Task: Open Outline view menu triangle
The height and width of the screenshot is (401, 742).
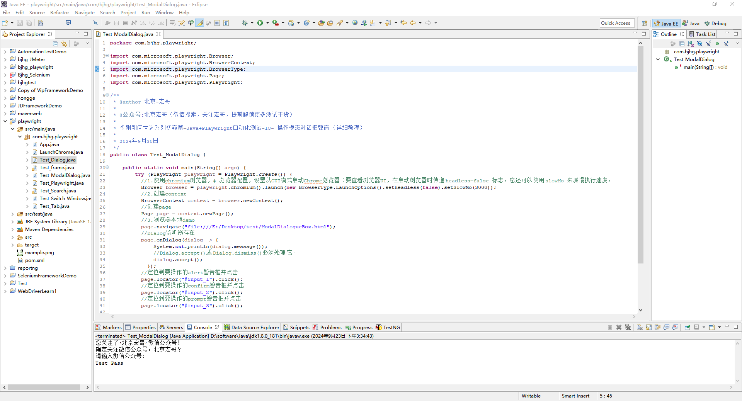Action: pos(737,43)
